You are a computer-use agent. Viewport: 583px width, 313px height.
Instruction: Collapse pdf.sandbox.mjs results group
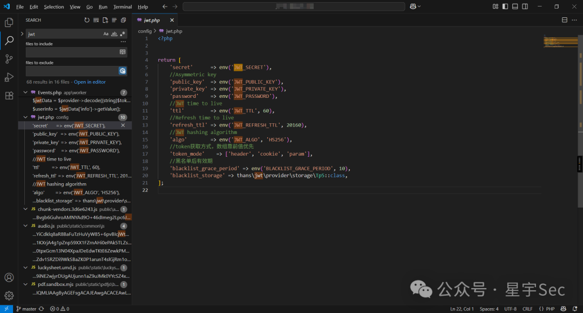click(x=25, y=284)
